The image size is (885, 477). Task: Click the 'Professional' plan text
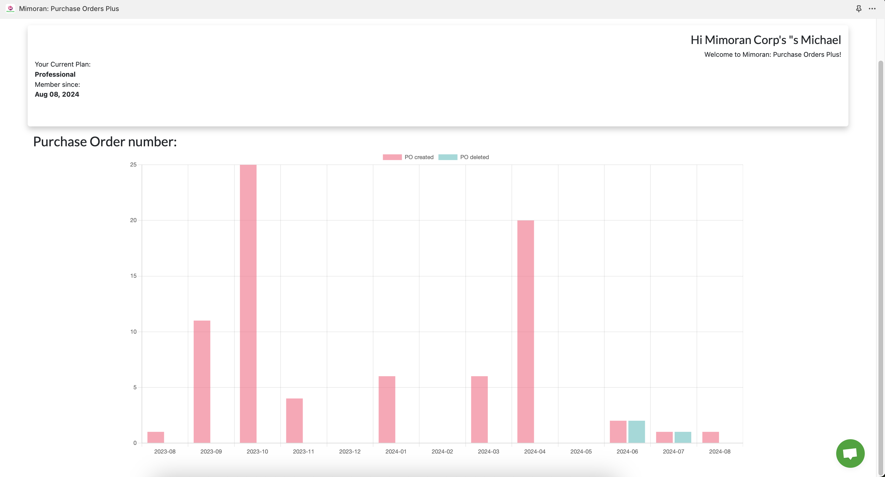pos(55,74)
